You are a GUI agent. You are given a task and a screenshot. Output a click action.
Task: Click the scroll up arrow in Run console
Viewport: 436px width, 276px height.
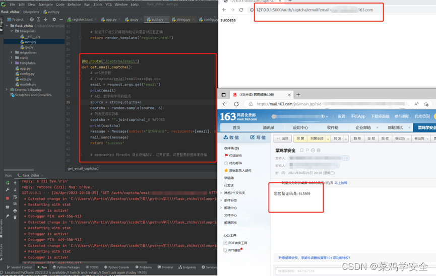(15, 183)
